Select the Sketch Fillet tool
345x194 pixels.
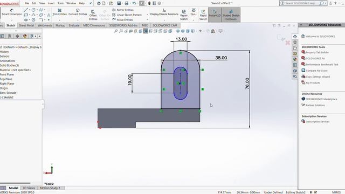point(41,20)
